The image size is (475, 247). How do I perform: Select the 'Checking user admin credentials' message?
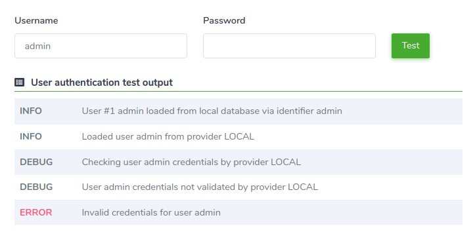(x=191, y=162)
